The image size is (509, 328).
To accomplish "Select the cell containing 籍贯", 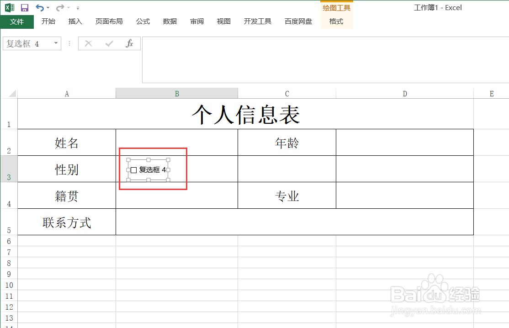I will point(67,196).
